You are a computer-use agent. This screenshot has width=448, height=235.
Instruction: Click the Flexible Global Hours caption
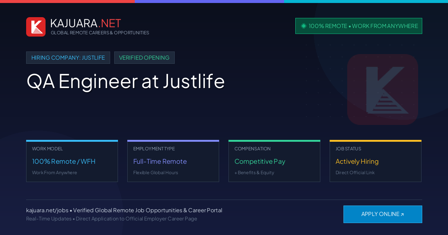point(156,173)
